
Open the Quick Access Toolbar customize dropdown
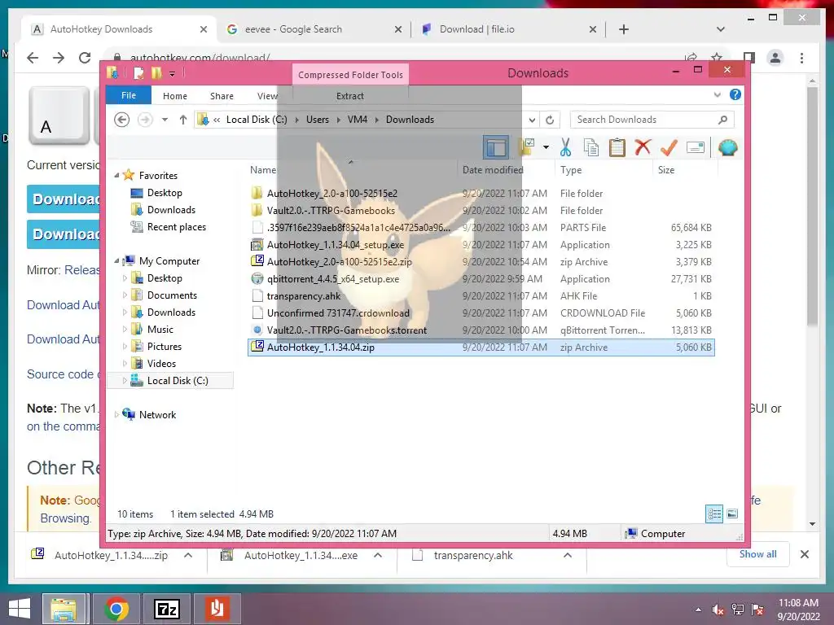click(172, 73)
